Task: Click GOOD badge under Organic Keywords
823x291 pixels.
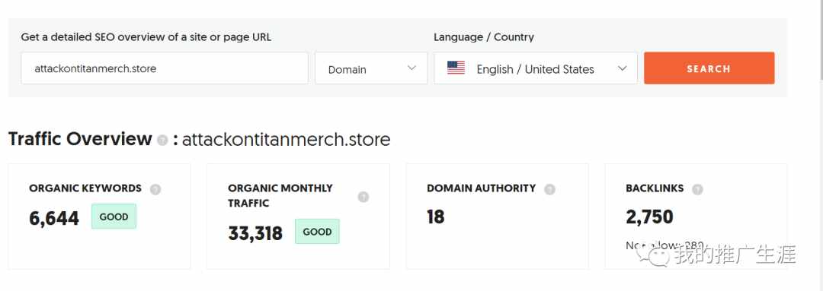Action: [114, 217]
